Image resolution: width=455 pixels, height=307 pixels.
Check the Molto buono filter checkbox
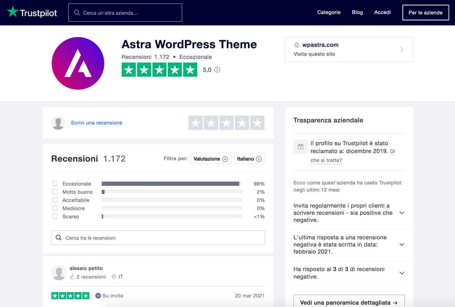(55, 192)
